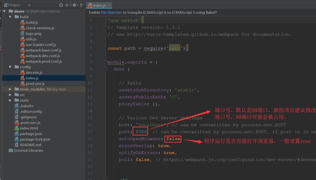Click the demo folder icon
The height and width of the screenshot is (180, 316).
pyautogui.click(x=11, y=11)
